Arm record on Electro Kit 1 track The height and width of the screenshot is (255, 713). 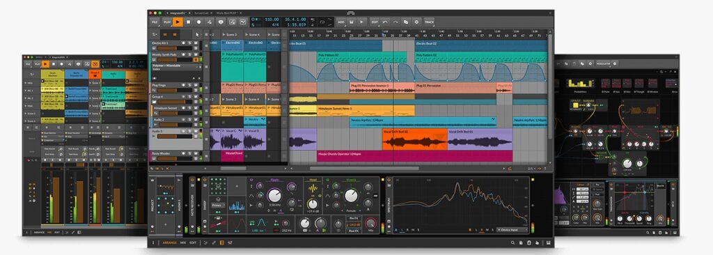pos(183,42)
